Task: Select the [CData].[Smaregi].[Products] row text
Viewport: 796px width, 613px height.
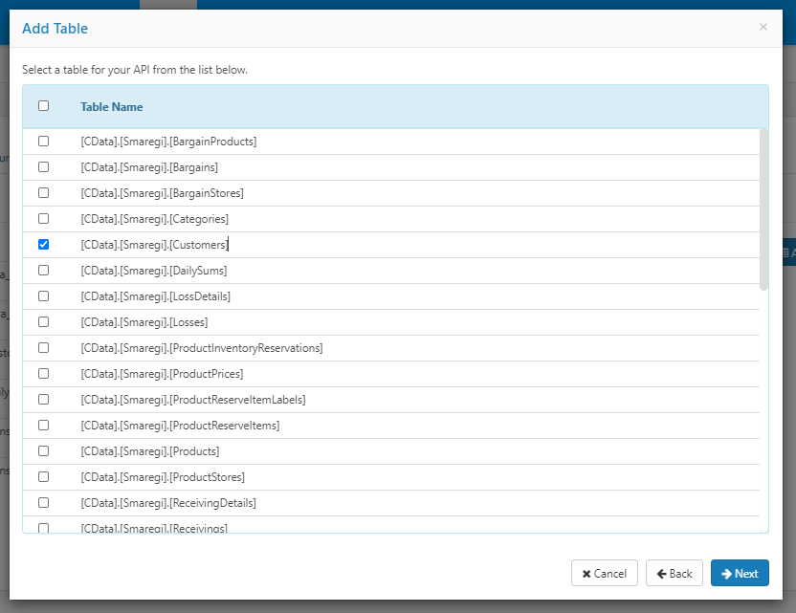Action: click(150, 451)
